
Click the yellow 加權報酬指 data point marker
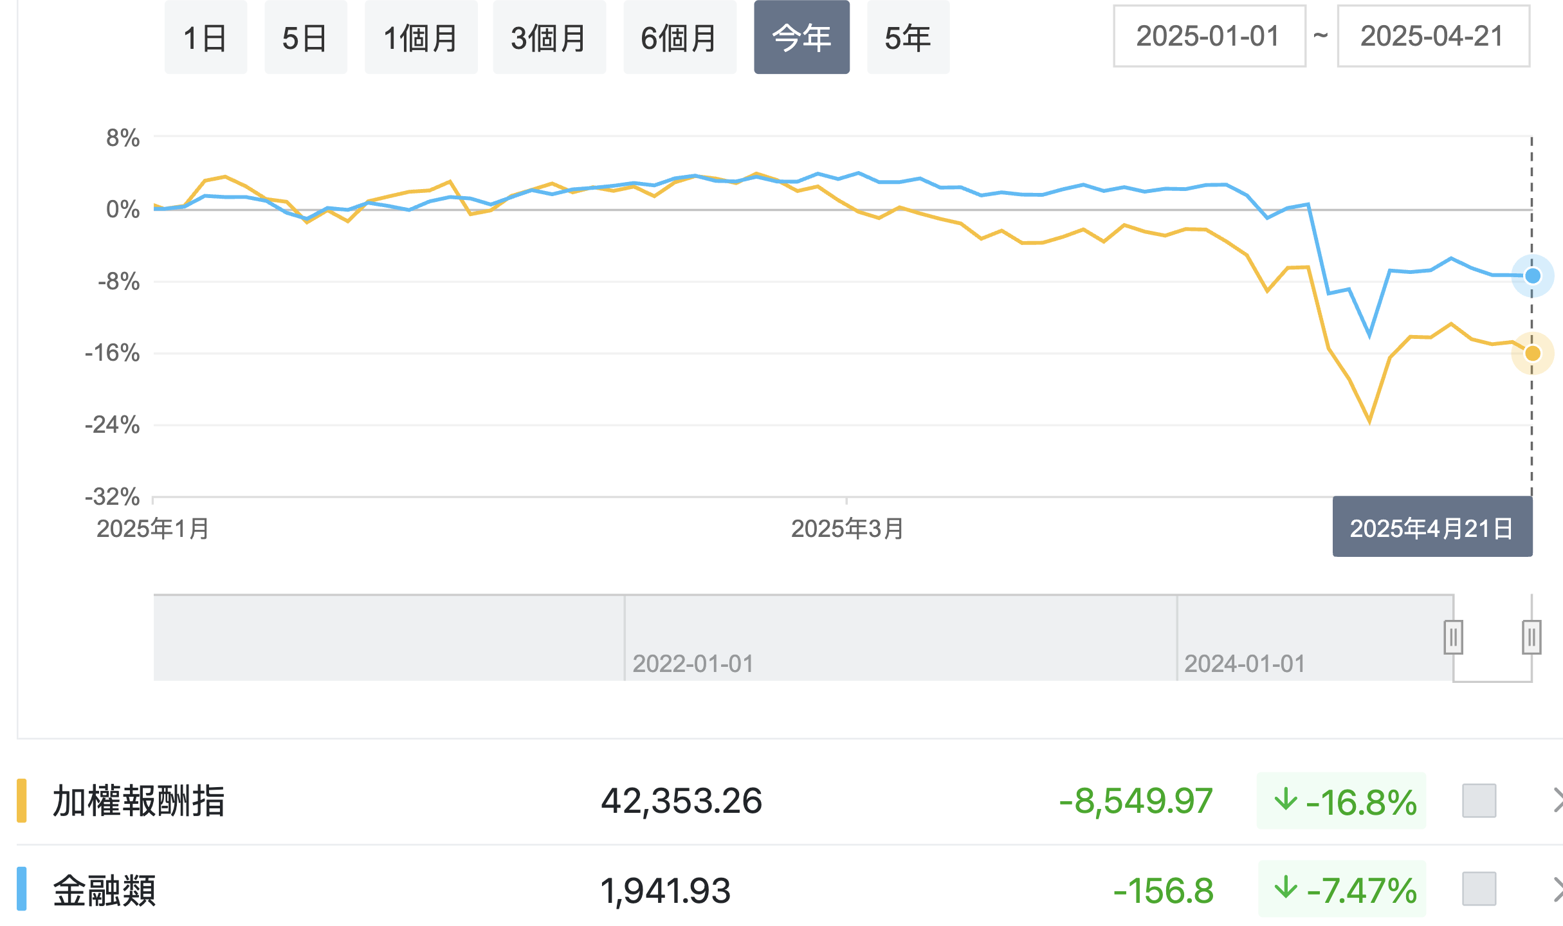(1533, 353)
